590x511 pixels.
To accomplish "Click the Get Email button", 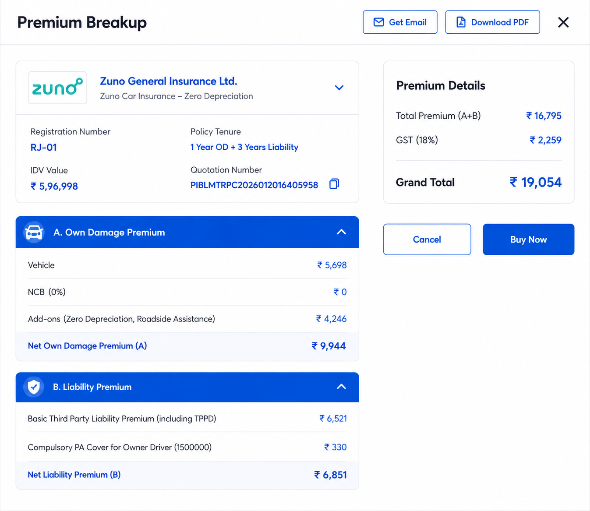I will (400, 22).
